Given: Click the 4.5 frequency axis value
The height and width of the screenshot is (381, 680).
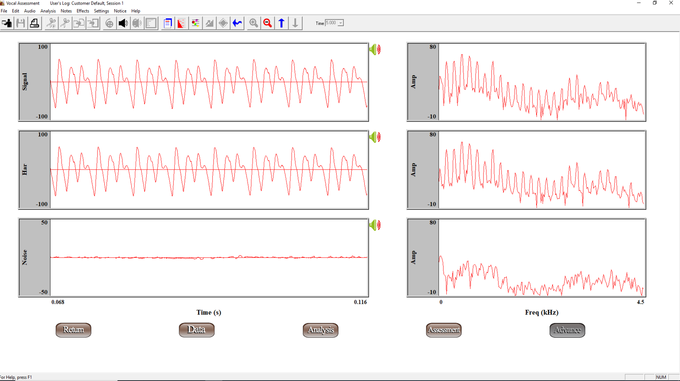Looking at the screenshot, I should coord(640,302).
